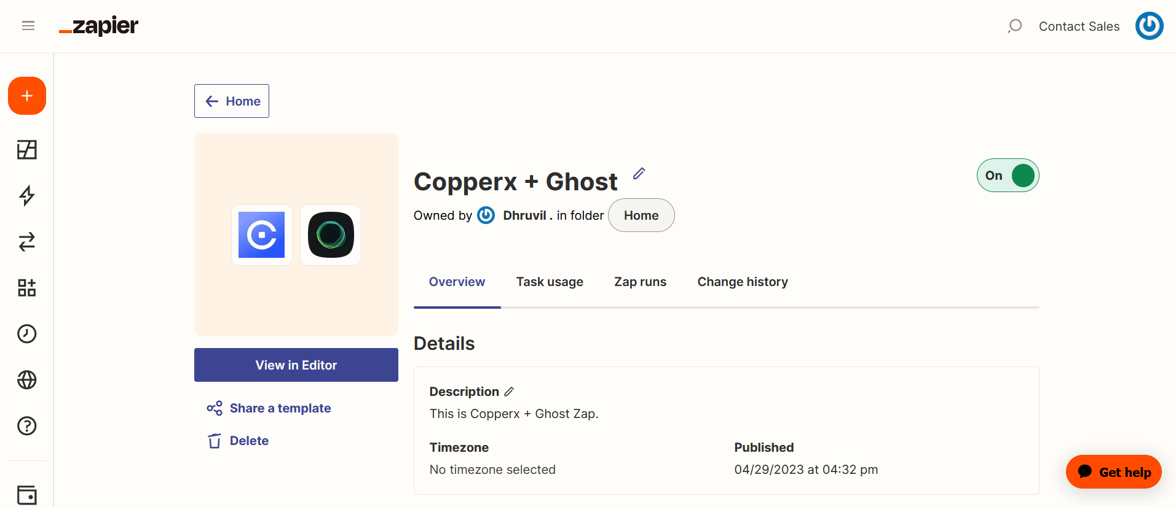Click the Timezone label

click(459, 447)
